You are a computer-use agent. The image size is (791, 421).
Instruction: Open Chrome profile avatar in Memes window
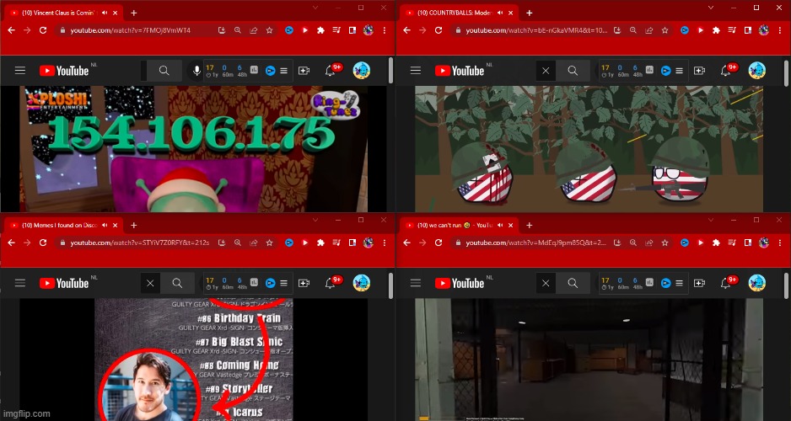[369, 242]
